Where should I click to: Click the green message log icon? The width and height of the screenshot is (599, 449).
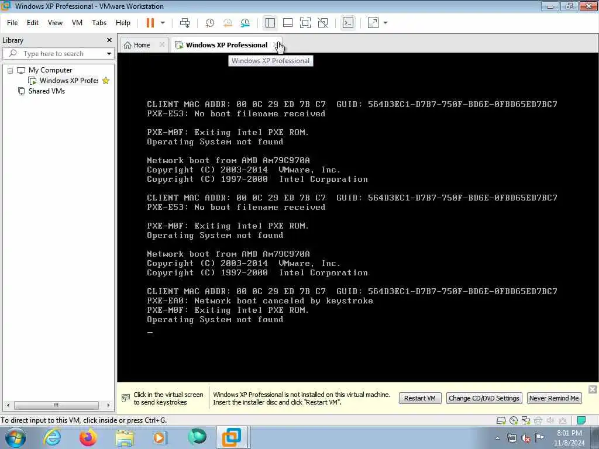pyautogui.click(x=581, y=420)
